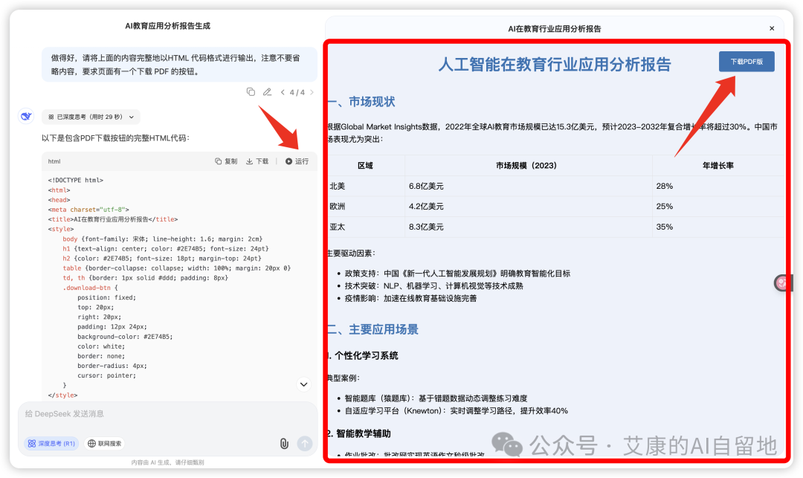Click the paperclip attachment icon
This screenshot has height=478, width=803.
pyautogui.click(x=284, y=444)
